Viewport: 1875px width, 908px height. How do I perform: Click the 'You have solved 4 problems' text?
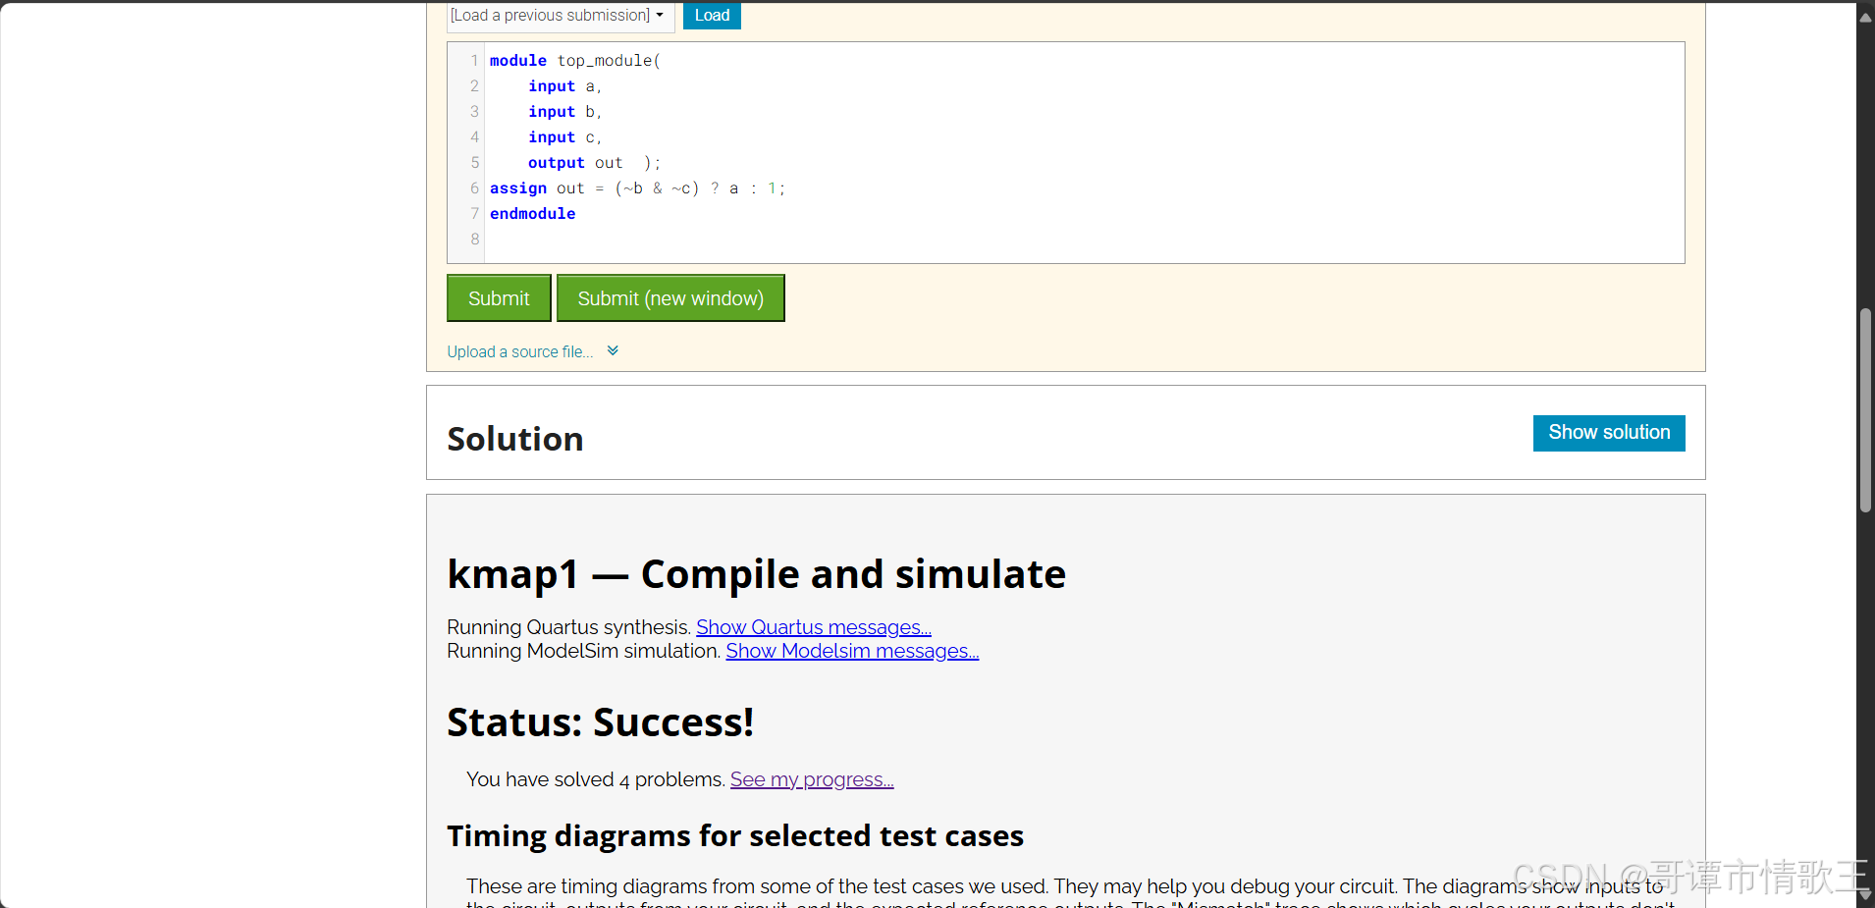point(596,779)
